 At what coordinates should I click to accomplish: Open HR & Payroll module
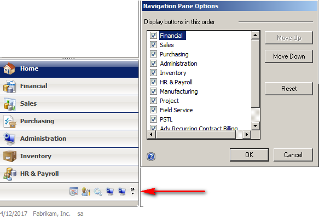(69, 174)
